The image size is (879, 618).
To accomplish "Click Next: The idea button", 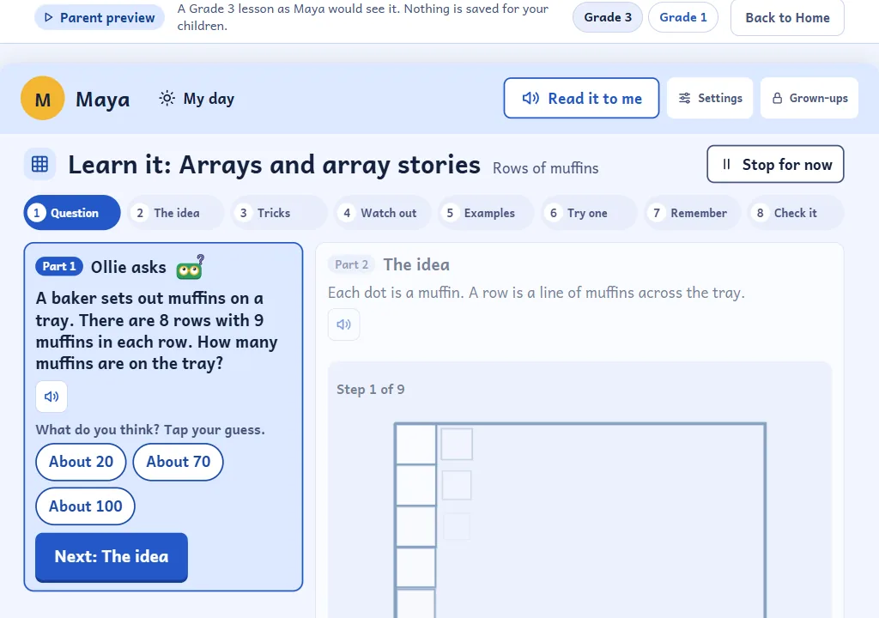I will point(112,557).
